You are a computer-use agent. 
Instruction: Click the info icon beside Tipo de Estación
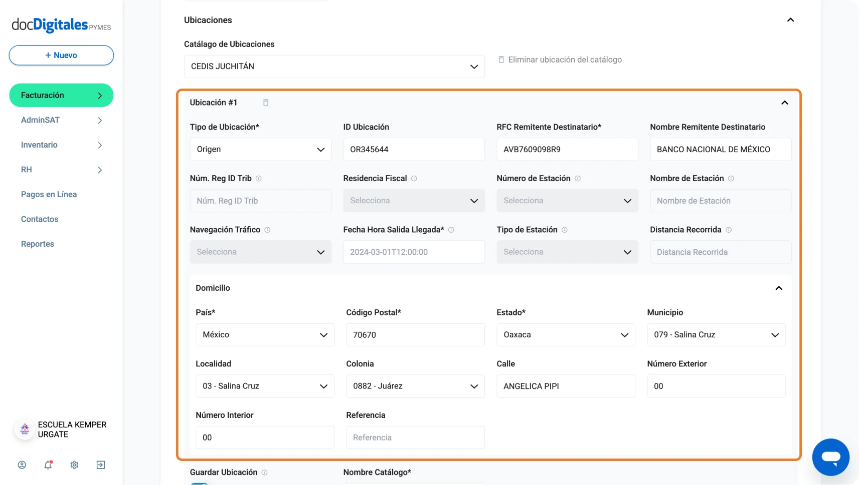pyautogui.click(x=565, y=230)
